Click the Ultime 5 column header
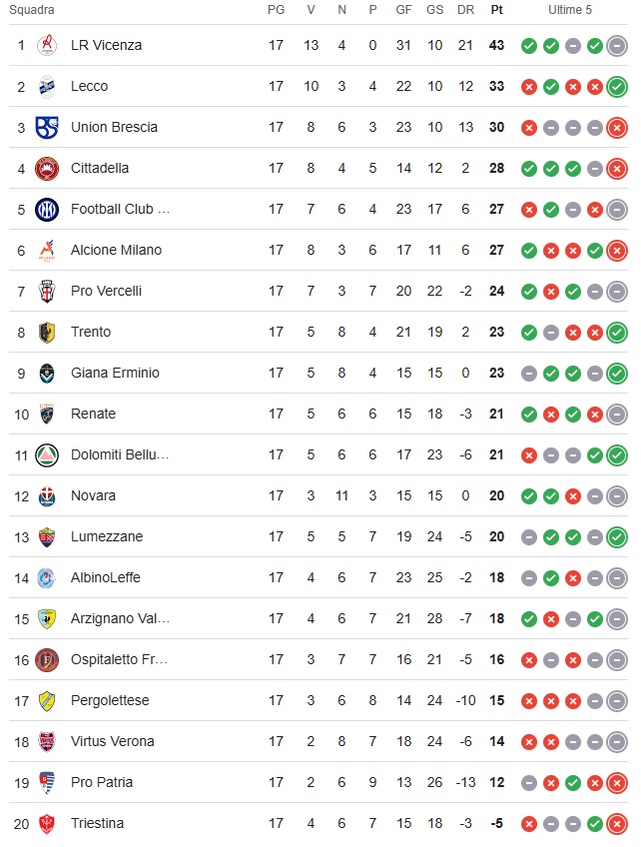The height and width of the screenshot is (847, 641). [570, 10]
